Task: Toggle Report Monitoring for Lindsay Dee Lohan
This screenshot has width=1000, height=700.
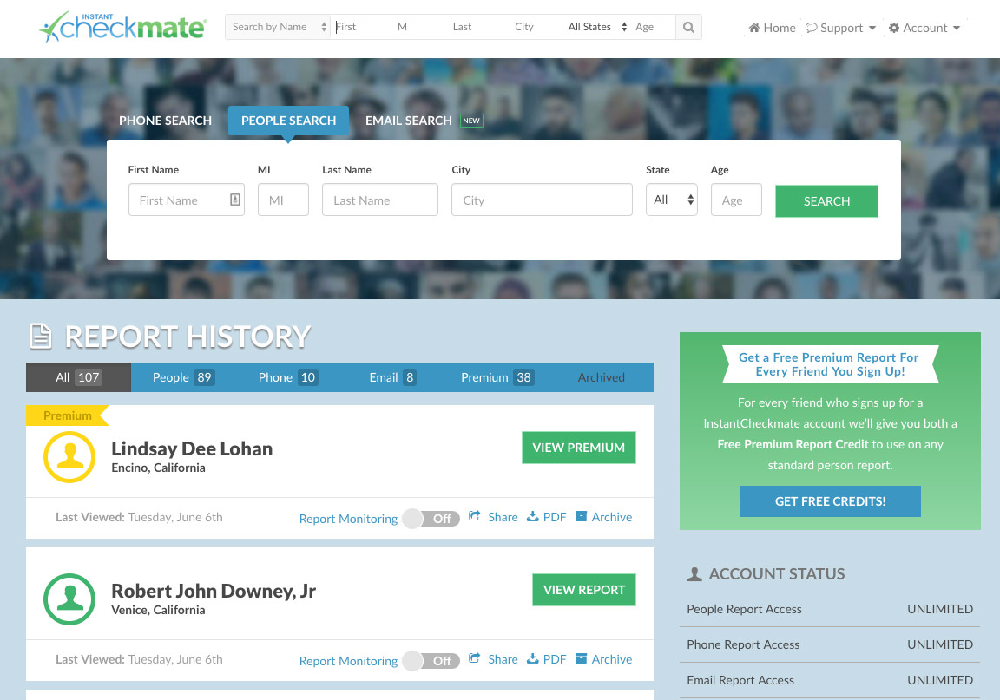Action: click(x=431, y=519)
